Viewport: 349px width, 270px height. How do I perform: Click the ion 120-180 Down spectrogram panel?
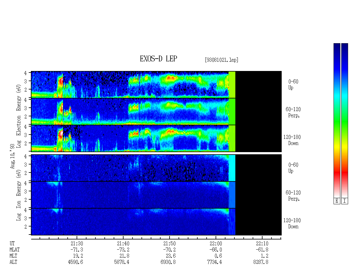point(156,222)
